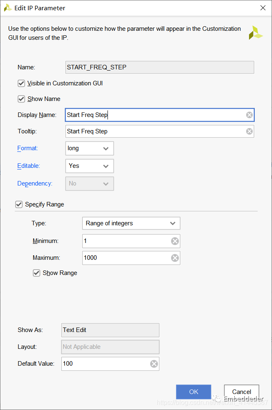
Task: Toggle the Show Range checkbox
Action: point(37,273)
